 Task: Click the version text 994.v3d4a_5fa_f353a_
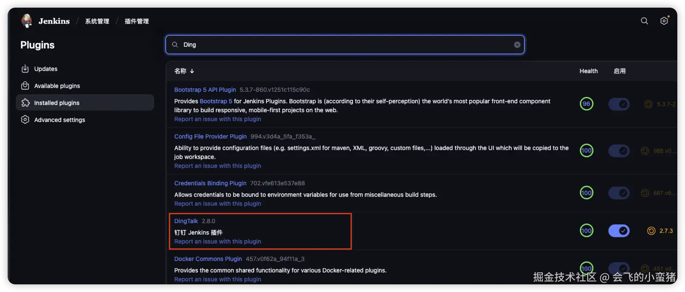coord(283,136)
